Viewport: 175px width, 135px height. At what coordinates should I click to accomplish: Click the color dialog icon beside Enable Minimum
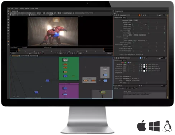146,65
